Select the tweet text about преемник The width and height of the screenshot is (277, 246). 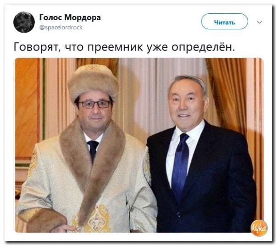click(124, 47)
